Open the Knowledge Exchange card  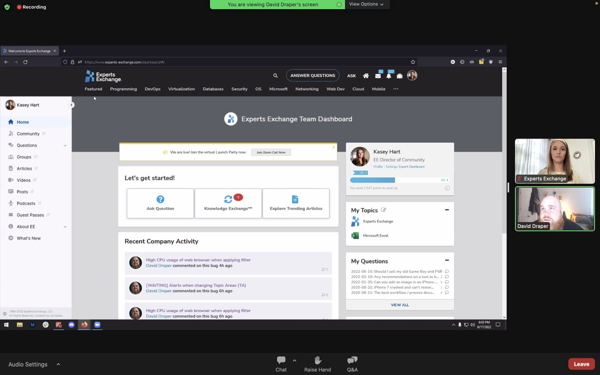(x=228, y=203)
